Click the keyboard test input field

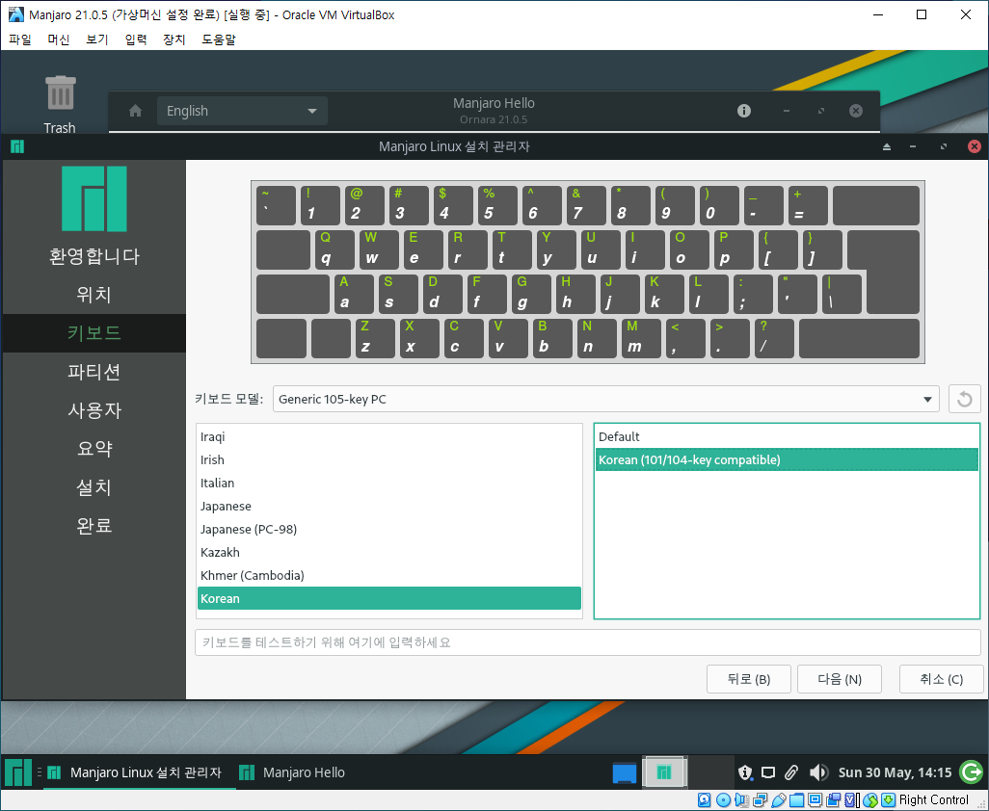[x=588, y=642]
